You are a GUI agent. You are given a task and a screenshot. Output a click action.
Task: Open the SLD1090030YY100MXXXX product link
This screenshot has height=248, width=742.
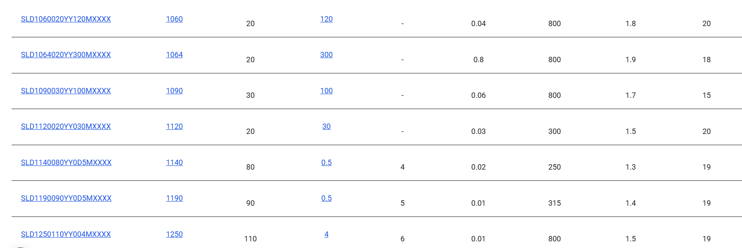[66, 91]
